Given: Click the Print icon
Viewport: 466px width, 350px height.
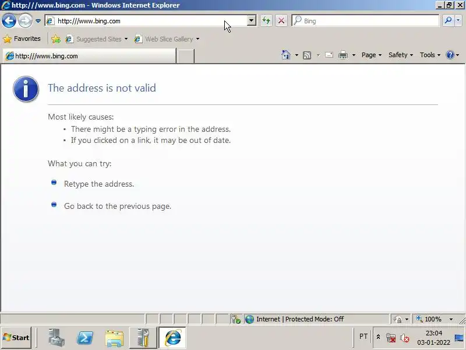Looking at the screenshot, I should pos(343,55).
